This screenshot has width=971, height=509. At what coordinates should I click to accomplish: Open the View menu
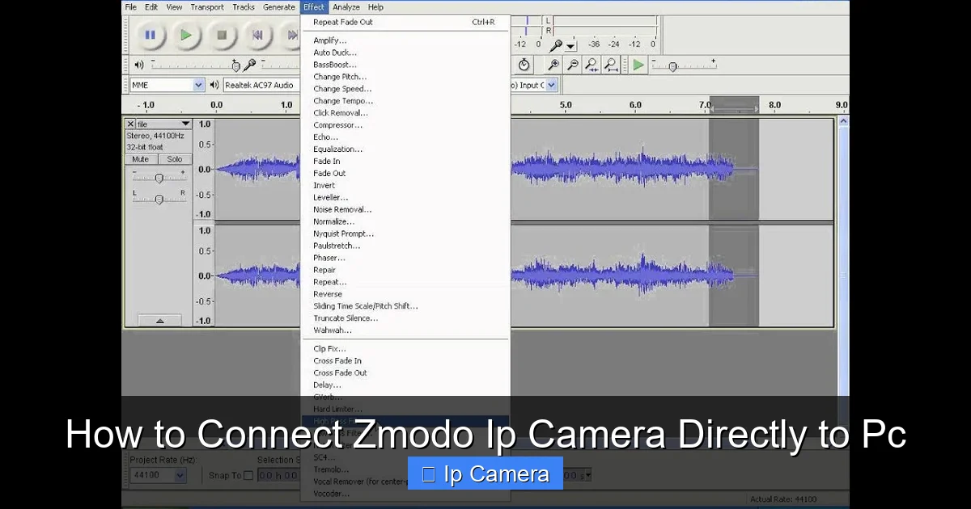[174, 7]
